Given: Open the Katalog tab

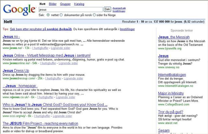Looking at the screenshot, I should pos(79,4).
